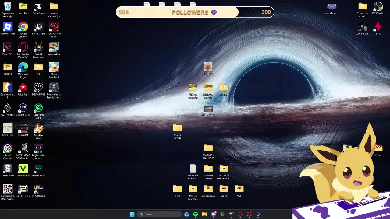Open the DELTARUNE heart icon

point(38,88)
